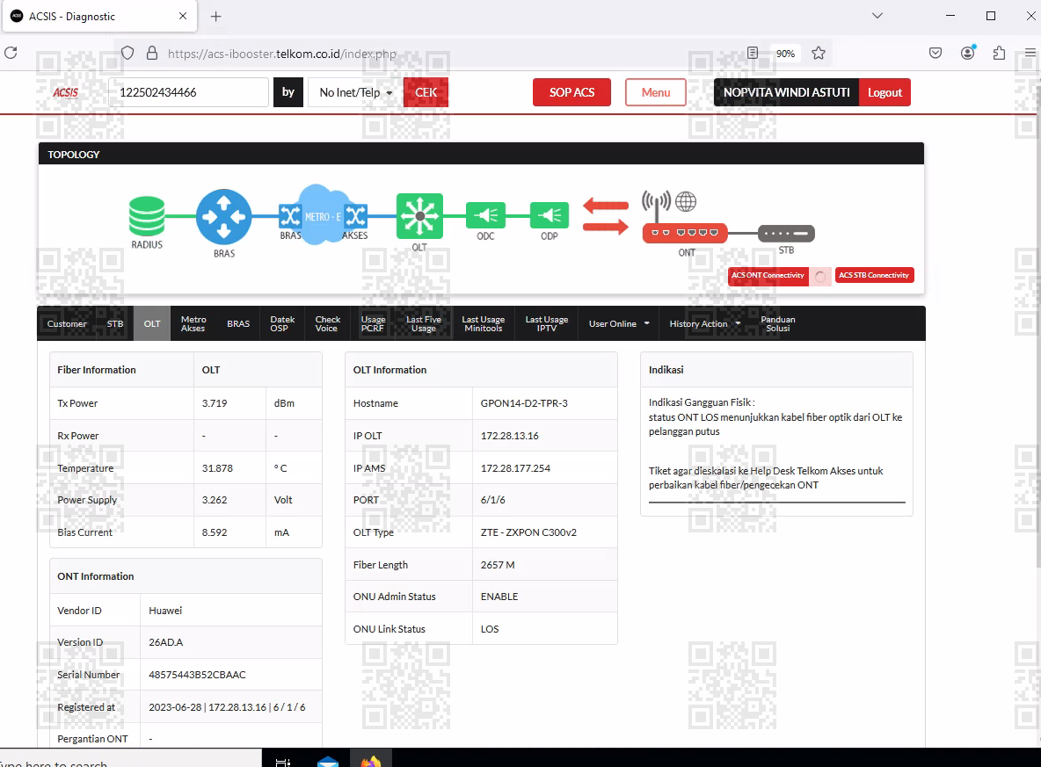The image size is (1041, 767).
Task: Click the ODC splitter icon
Action: pos(486,215)
